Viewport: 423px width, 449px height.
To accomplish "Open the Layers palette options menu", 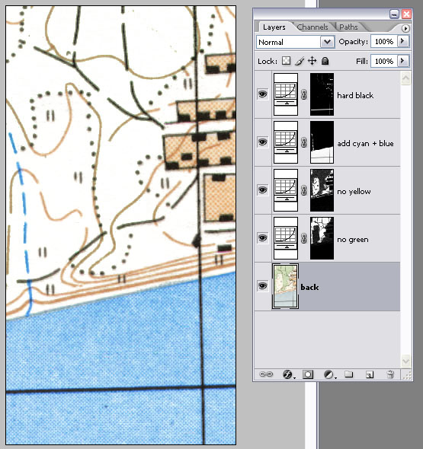I will 405,28.
